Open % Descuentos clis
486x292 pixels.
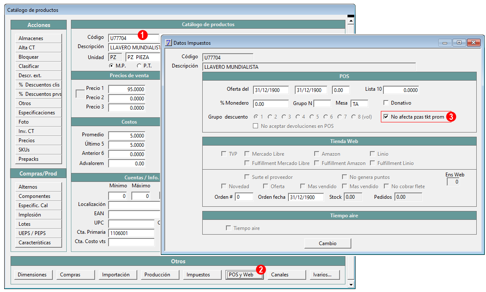(38, 84)
